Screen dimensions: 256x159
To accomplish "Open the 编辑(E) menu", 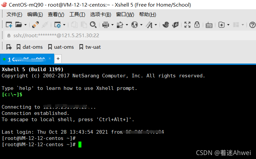I will click(35, 14).
